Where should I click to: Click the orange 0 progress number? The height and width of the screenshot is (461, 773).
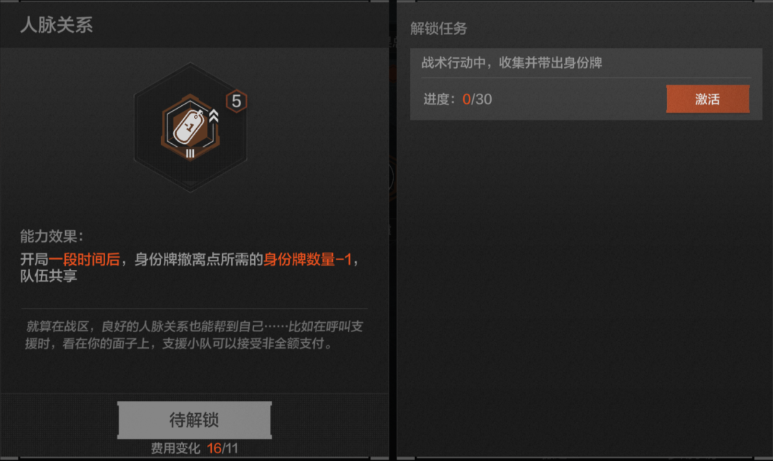point(467,99)
